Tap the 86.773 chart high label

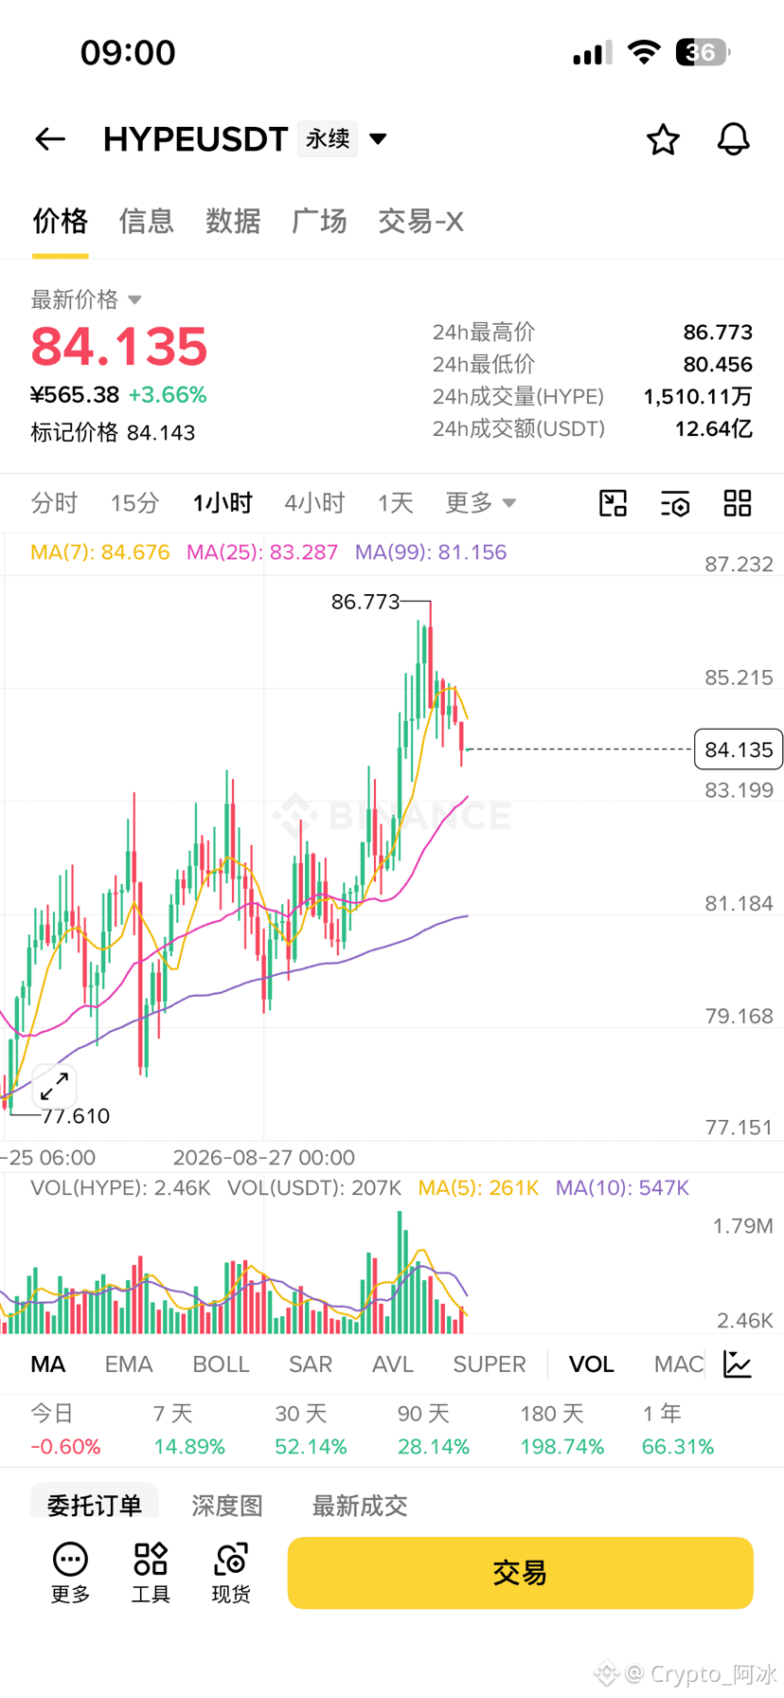pos(365,602)
